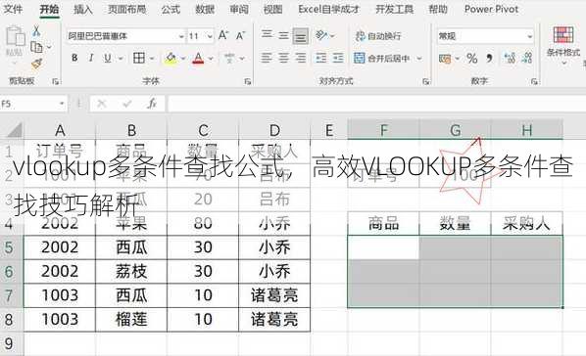
Task: Open the Clipboard dialog launcher
Action: (x=55, y=81)
